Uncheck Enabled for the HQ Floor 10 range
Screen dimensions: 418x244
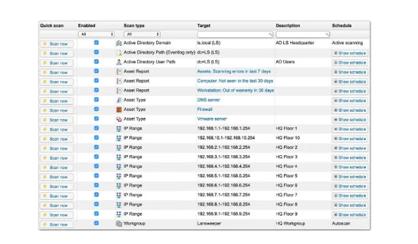click(96, 138)
